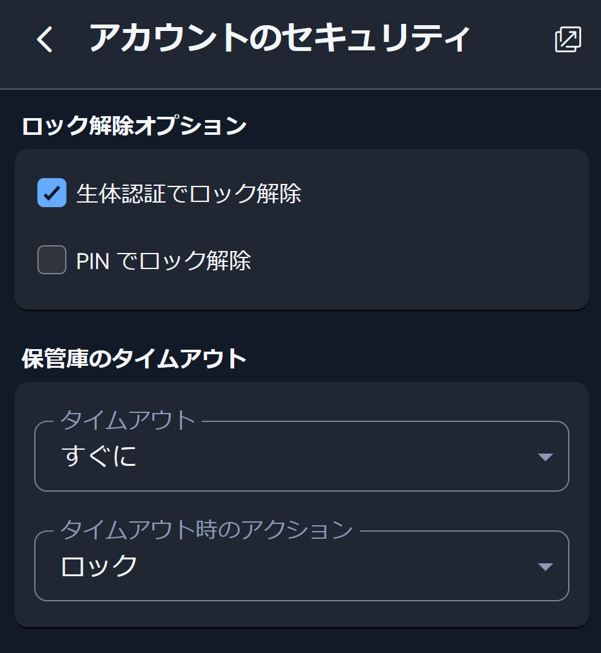This screenshot has width=601, height=653.
Task: Select the ロック value in action field
Action: point(99,566)
